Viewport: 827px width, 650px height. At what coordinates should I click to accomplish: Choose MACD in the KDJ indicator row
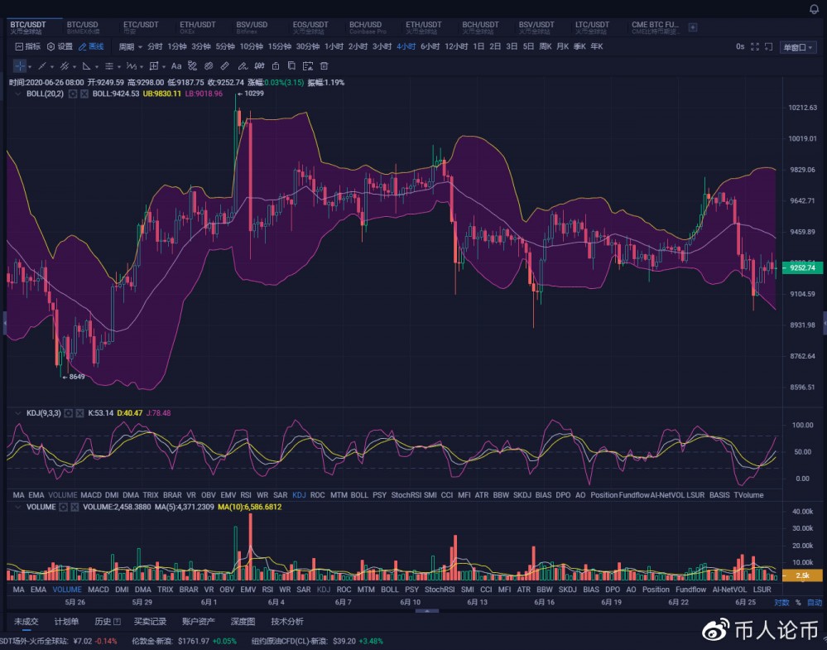click(x=90, y=495)
